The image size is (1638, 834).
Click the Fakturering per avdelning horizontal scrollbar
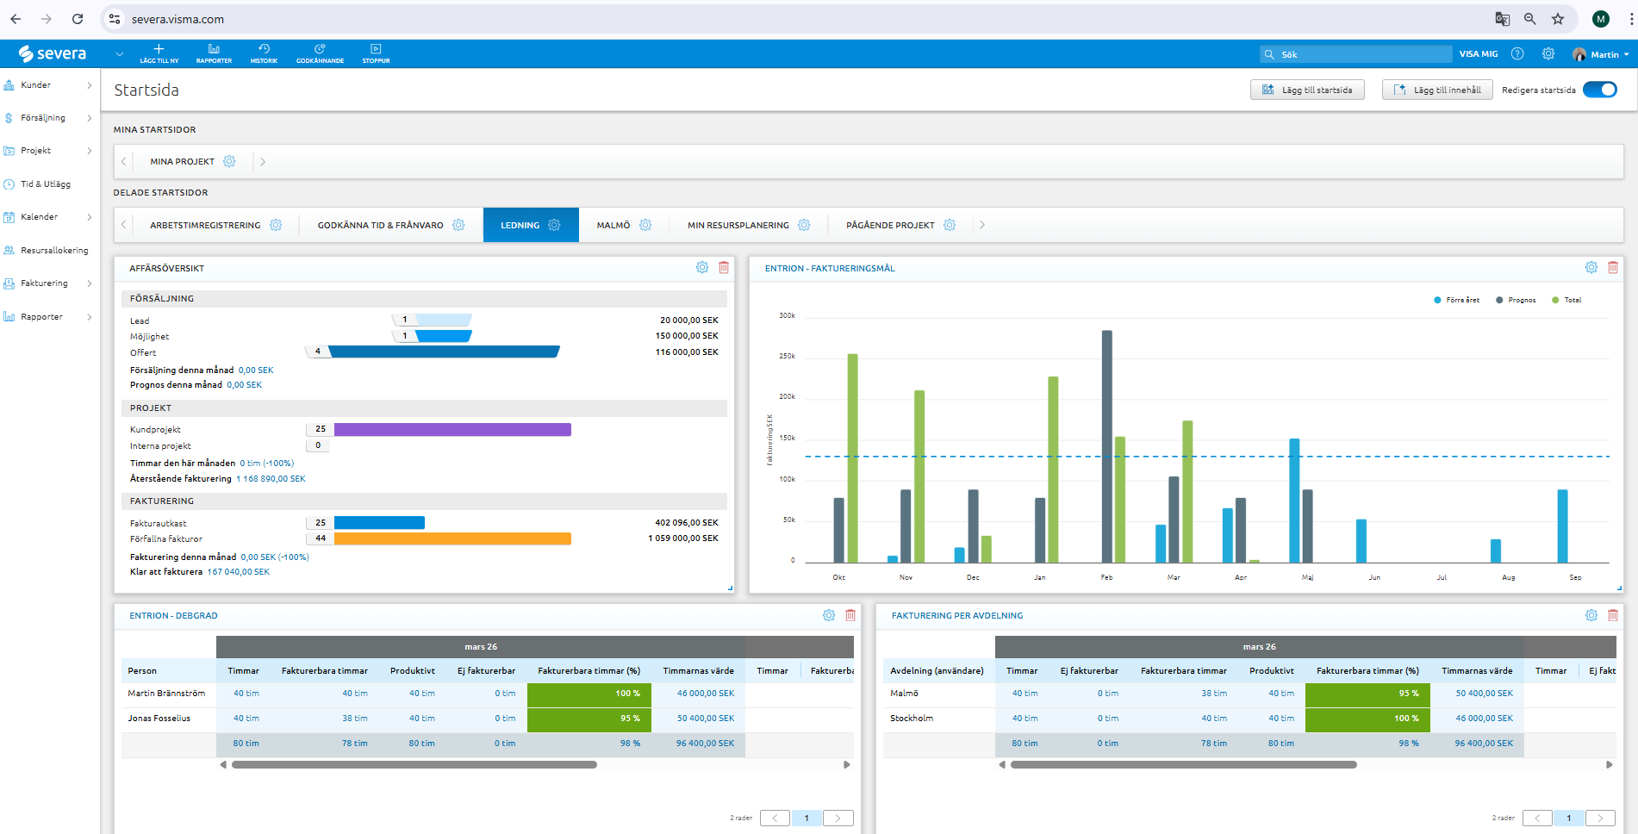pos(1184,764)
